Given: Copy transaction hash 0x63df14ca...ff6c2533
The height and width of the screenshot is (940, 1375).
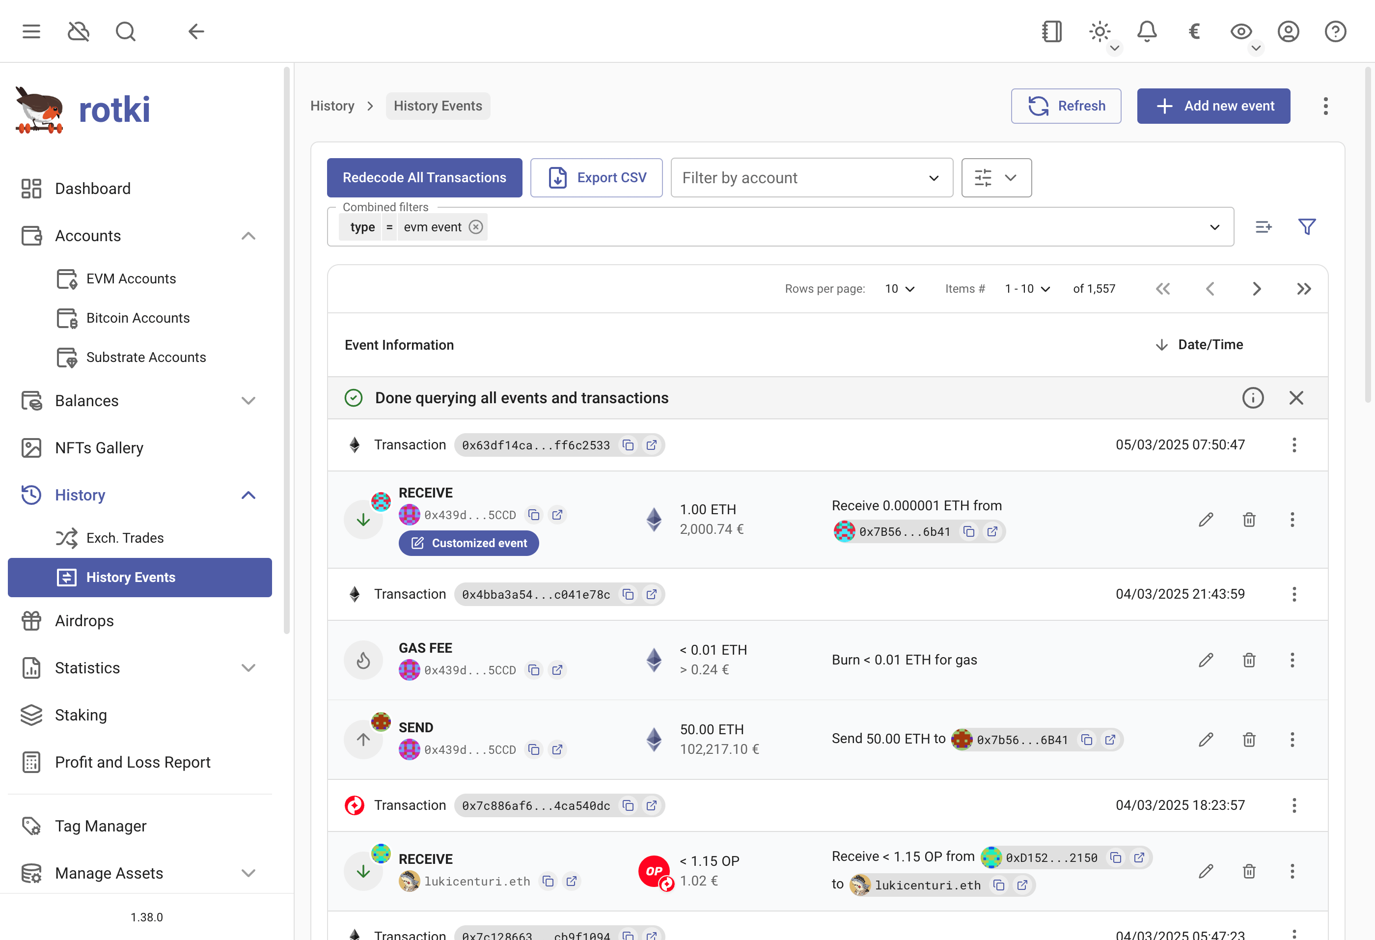Looking at the screenshot, I should point(629,445).
